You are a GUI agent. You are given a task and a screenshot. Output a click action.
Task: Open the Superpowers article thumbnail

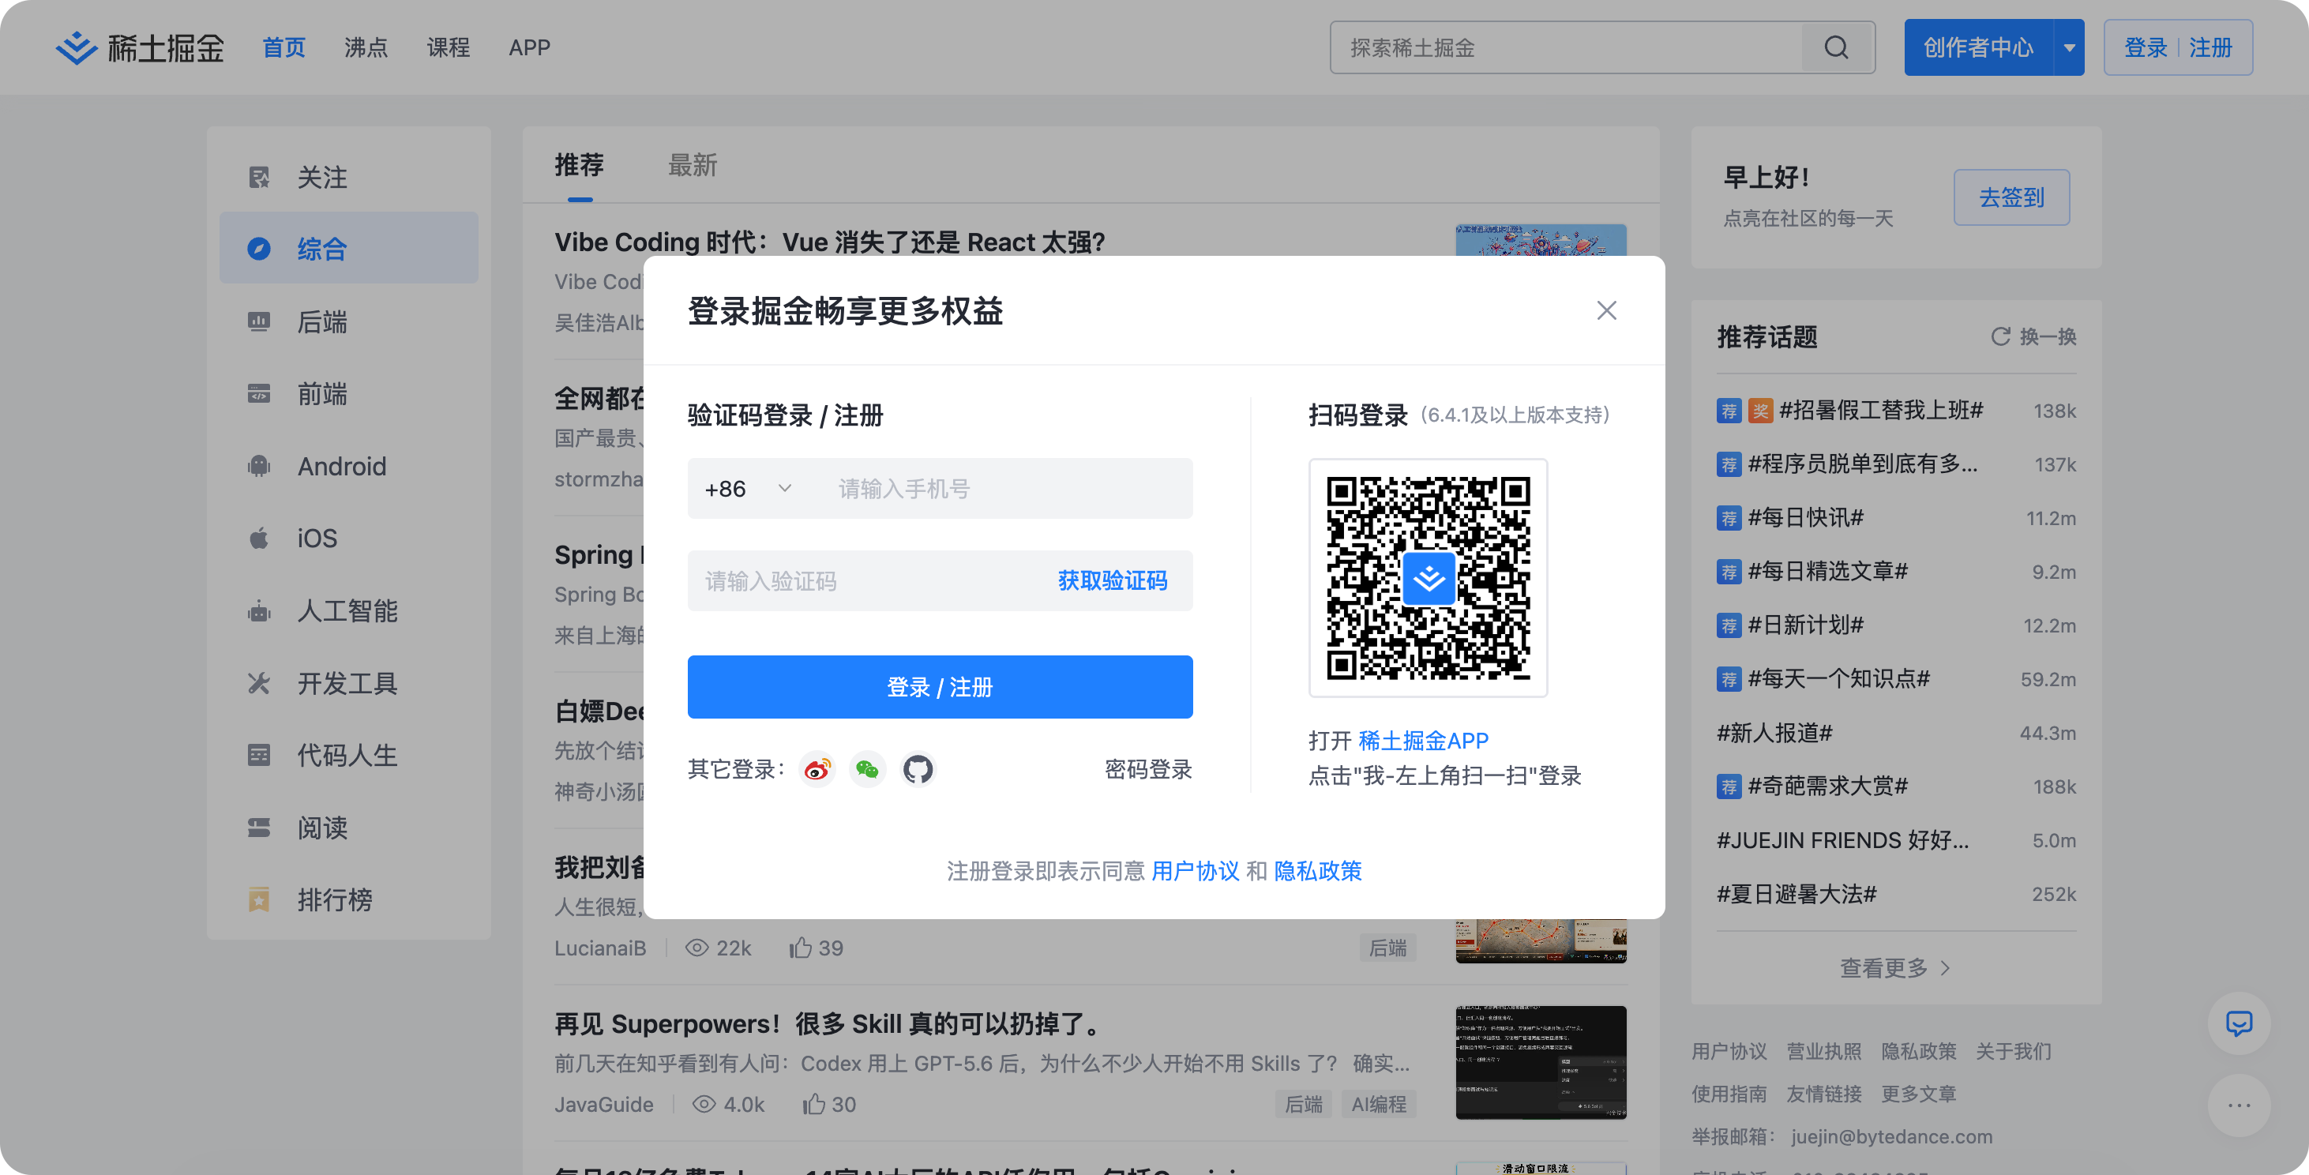point(1541,1062)
